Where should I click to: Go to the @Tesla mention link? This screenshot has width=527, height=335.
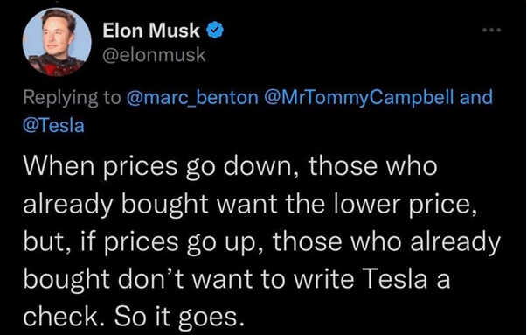[x=53, y=125]
